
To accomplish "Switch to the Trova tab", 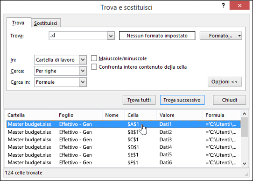I will pos(18,23).
